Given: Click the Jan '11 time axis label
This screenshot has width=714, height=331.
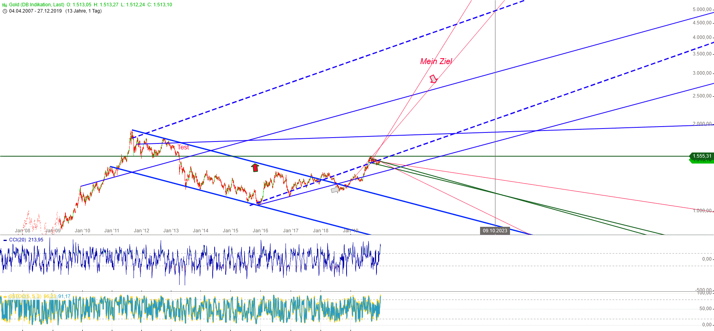Looking at the screenshot, I should pos(111,231).
